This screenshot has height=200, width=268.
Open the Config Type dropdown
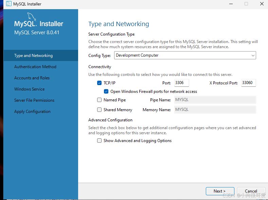tap(185, 55)
